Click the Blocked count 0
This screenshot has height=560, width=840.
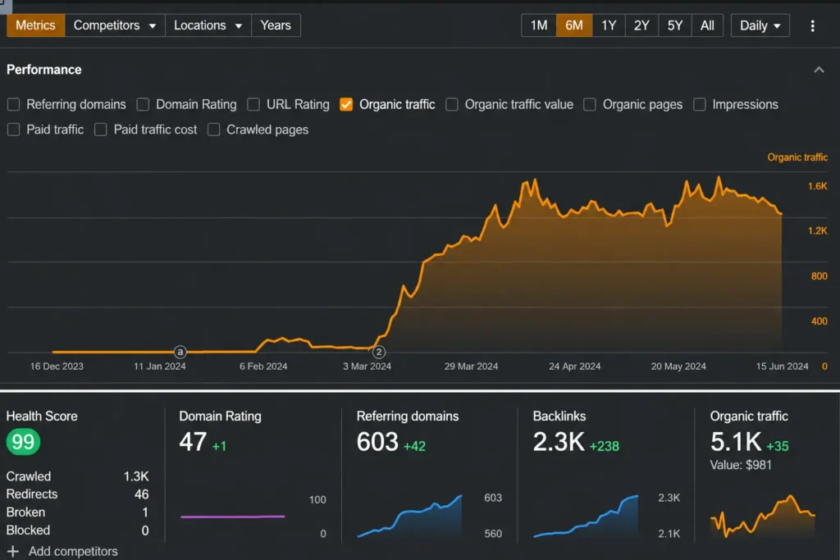coord(145,530)
